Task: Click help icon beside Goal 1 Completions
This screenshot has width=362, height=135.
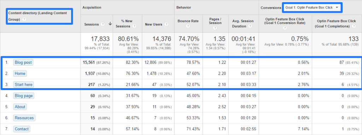Action: pyautogui.click(x=354, y=26)
